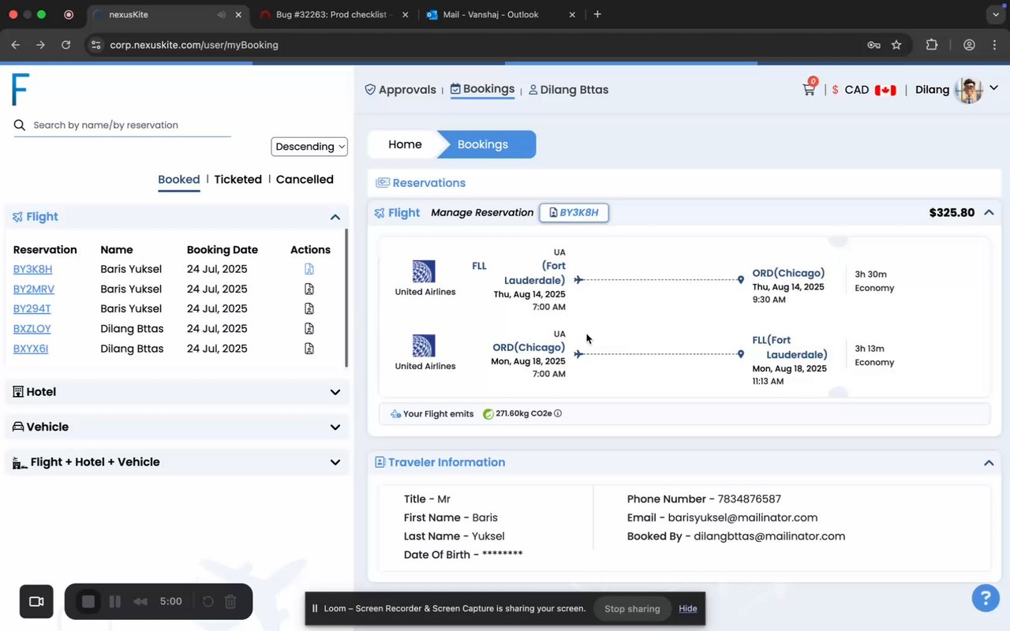Open document action for reservation BY2MRV

[309, 289]
